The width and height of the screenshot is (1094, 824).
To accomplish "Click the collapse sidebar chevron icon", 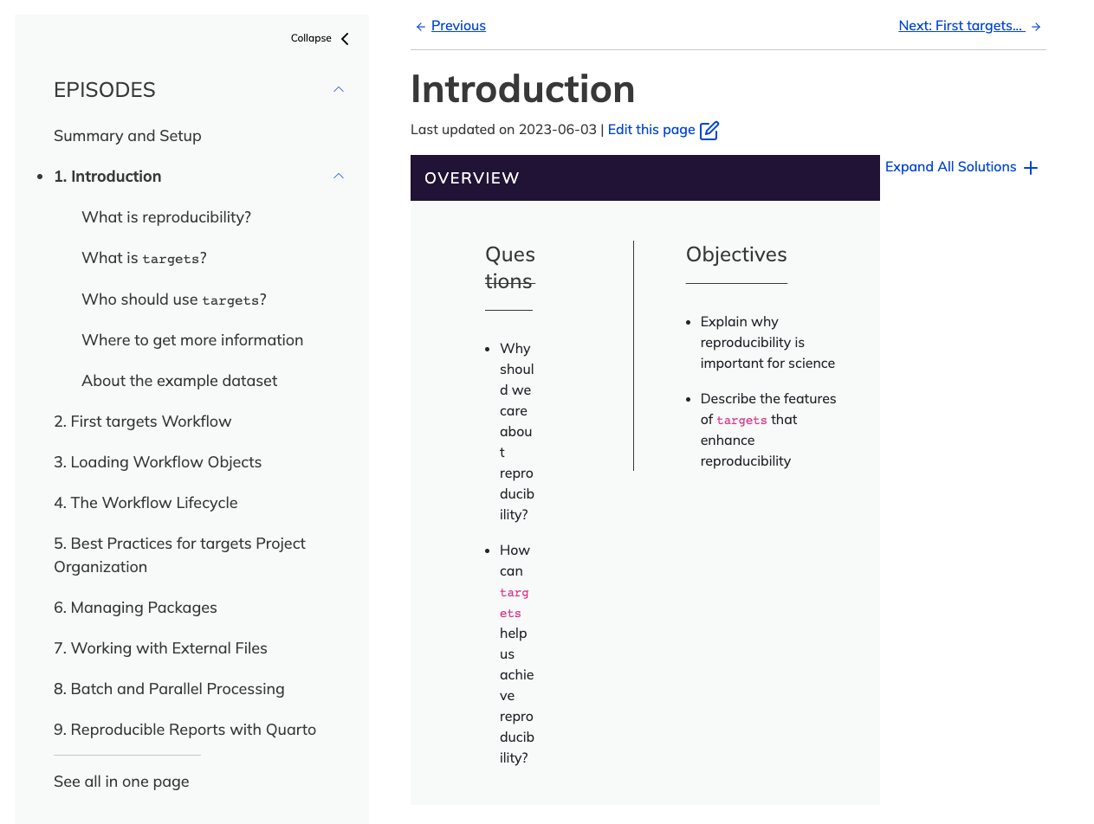I will (x=344, y=38).
